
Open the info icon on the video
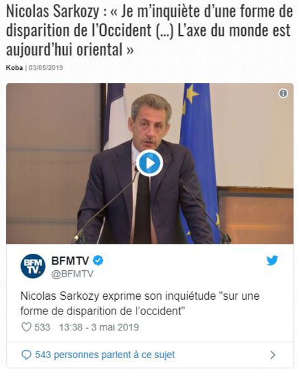(283, 94)
